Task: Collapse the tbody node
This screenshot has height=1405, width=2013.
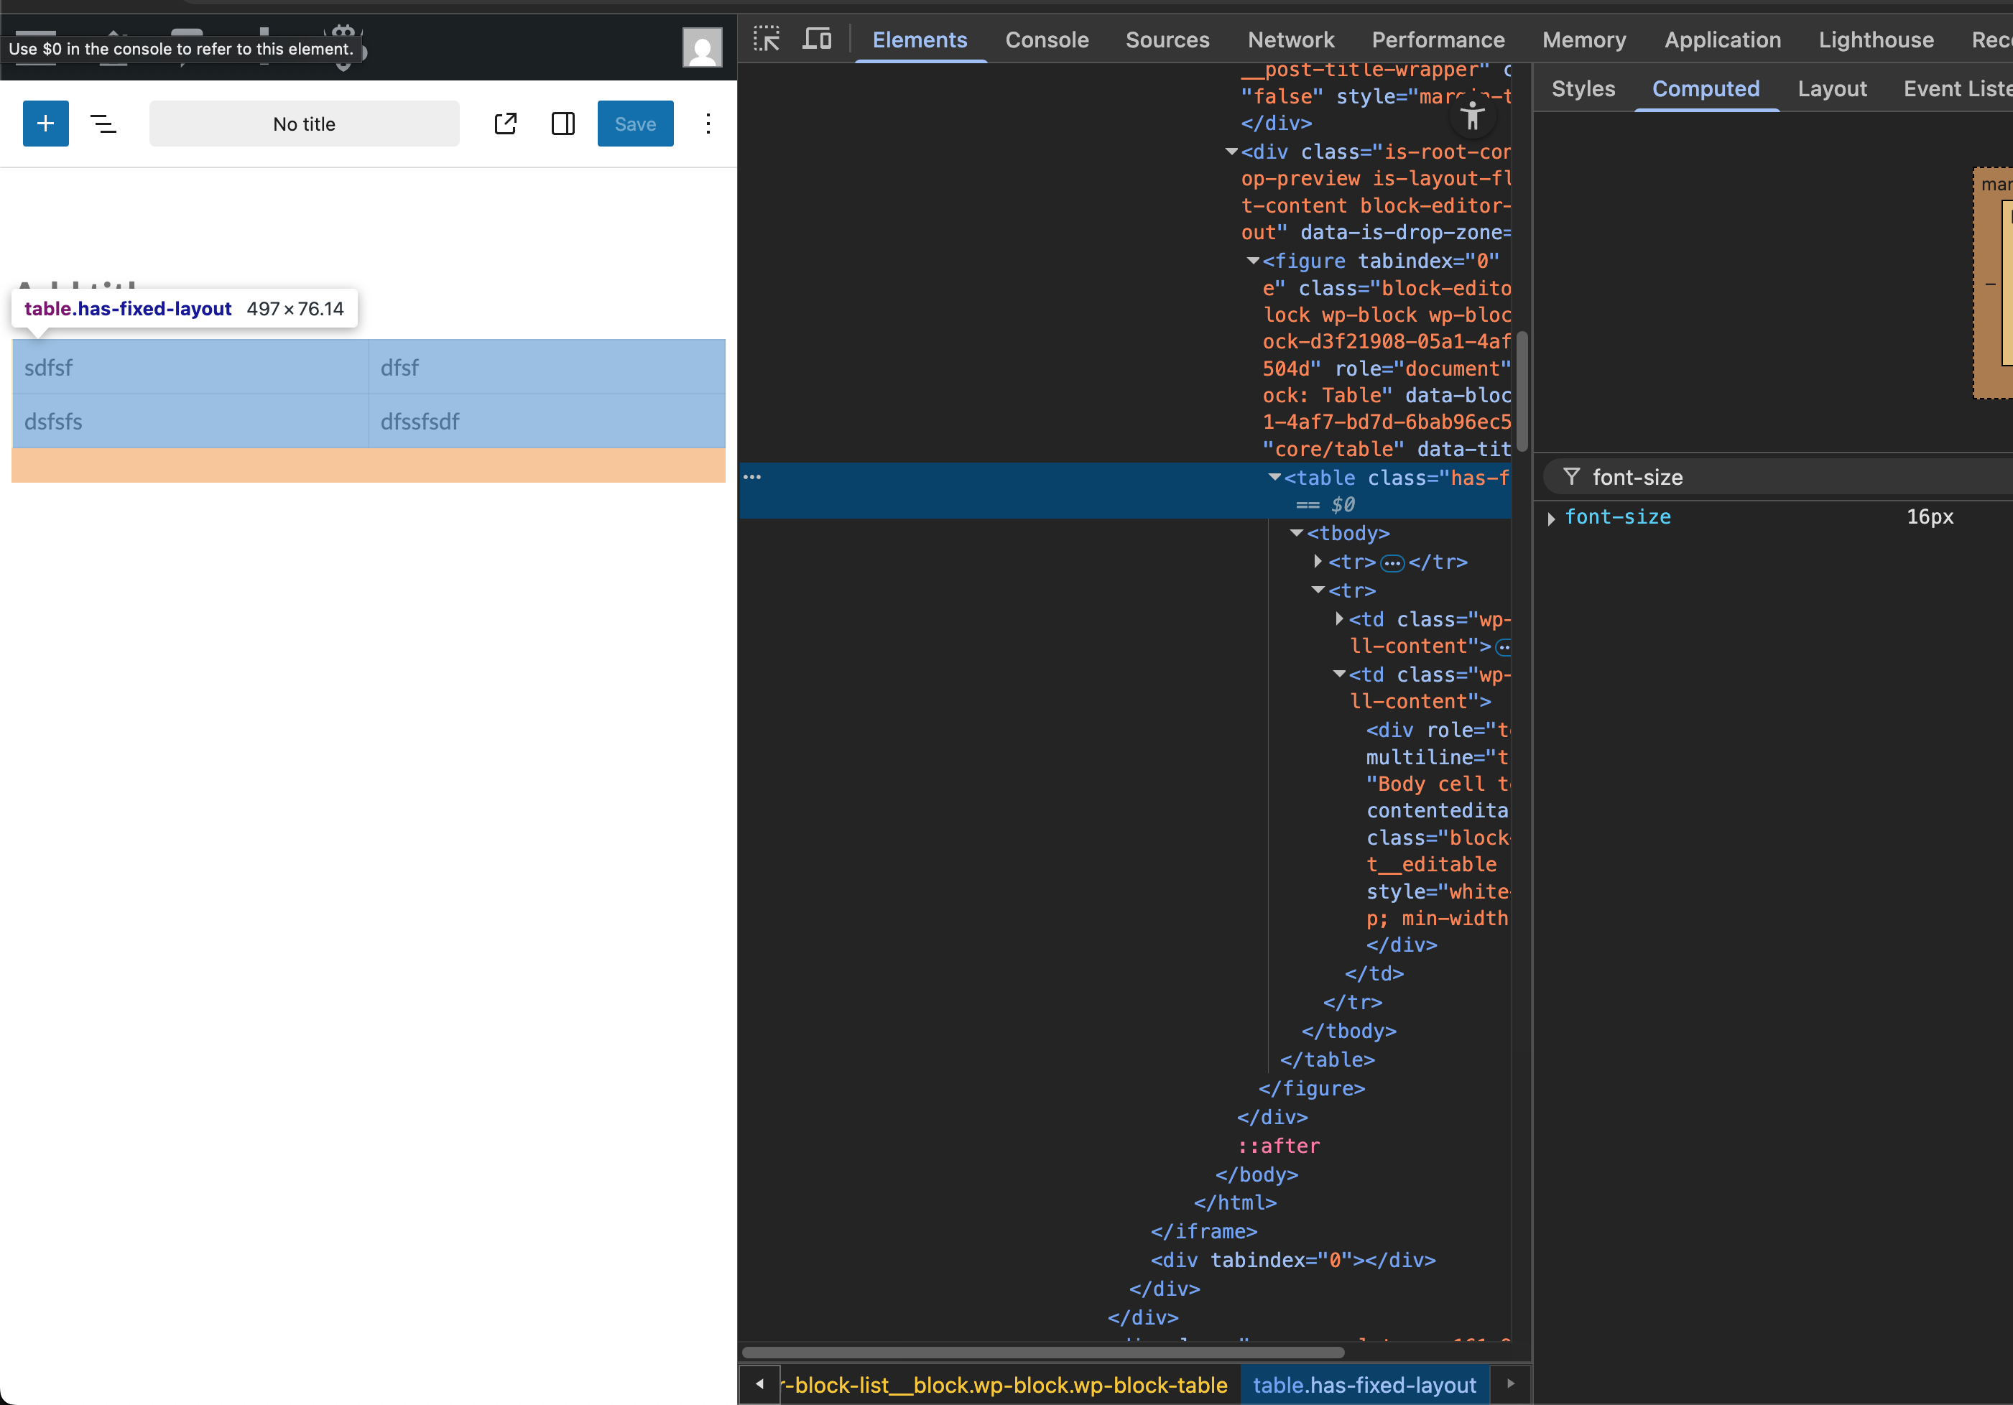Action: 1296,533
